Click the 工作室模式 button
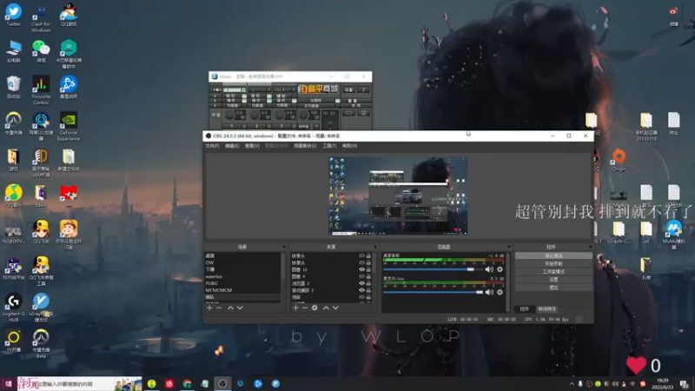Screen dimensions: 695x391 pyautogui.click(x=553, y=272)
